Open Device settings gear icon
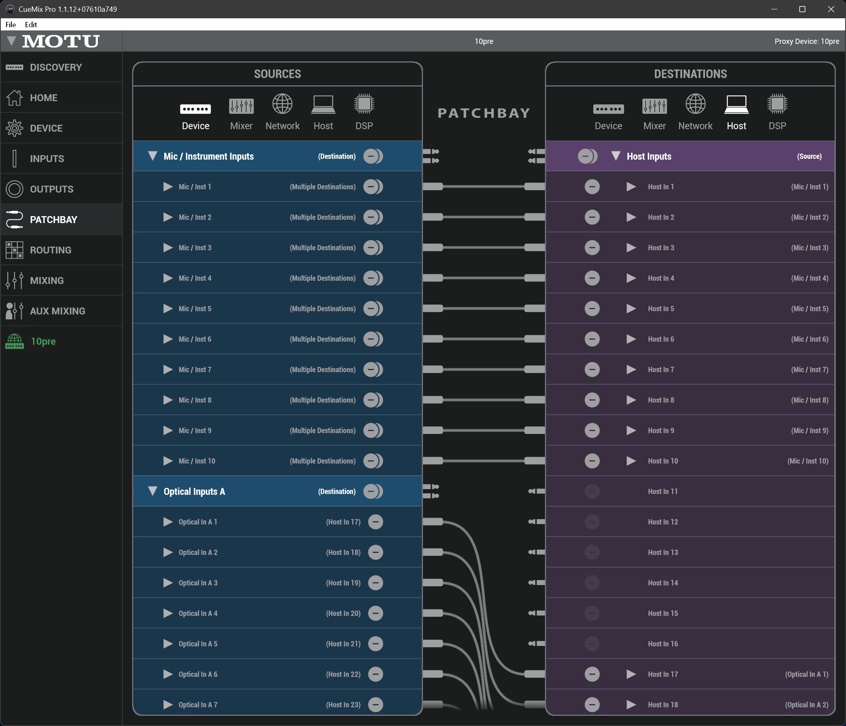This screenshot has width=846, height=726. tap(14, 128)
